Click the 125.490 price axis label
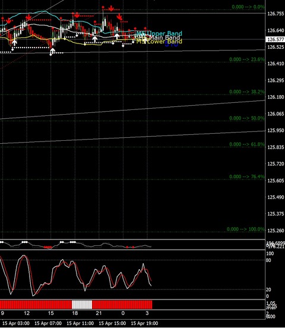Viewport: 285px width, 328px height. [x=275, y=197]
